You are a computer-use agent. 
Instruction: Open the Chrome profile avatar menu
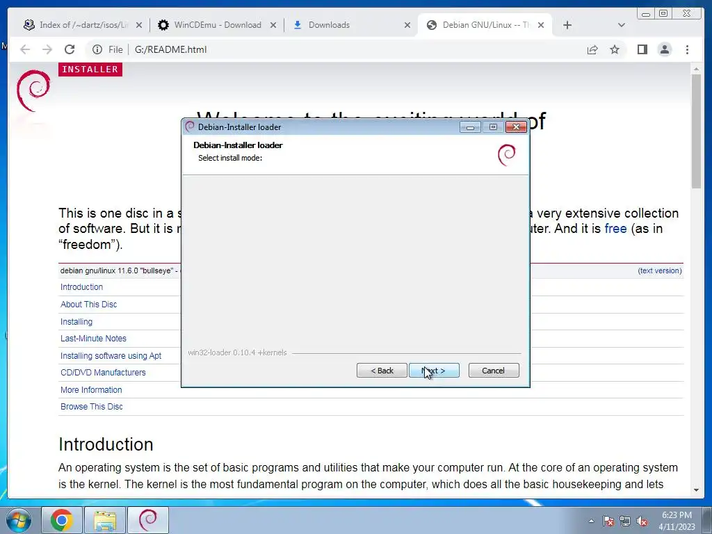point(664,49)
